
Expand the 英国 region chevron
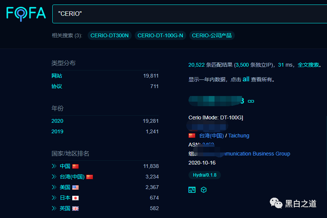point(54,208)
